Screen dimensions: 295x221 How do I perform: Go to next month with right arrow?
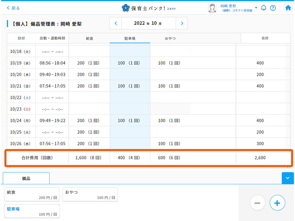pos(182,23)
